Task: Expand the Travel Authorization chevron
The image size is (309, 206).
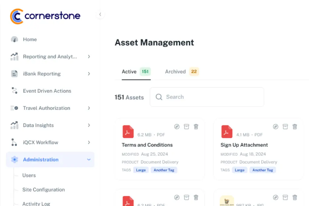Action: coord(89,108)
